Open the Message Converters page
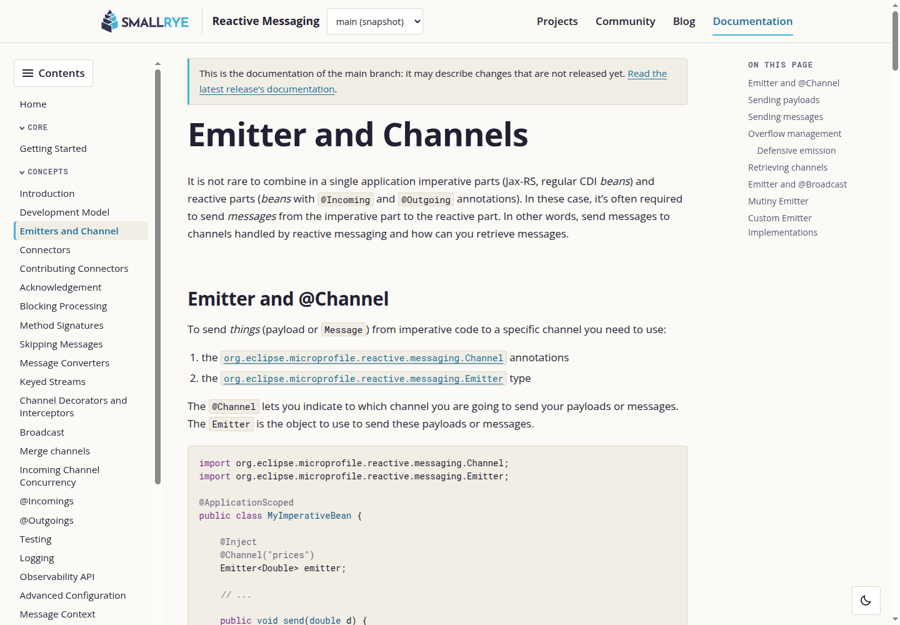This screenshot has height=625, width=900. coord(64,363)
